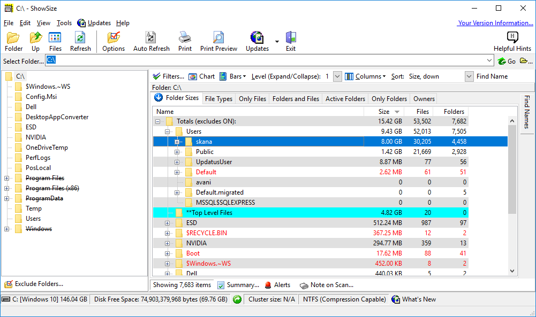Sort by the Size column header
536x317 pixels.
[384, 112]
